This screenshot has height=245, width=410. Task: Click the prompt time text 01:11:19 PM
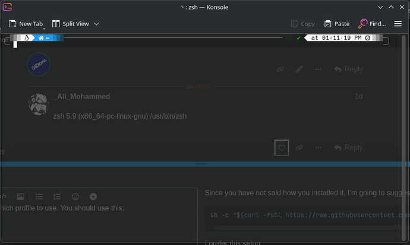point(342,38)
